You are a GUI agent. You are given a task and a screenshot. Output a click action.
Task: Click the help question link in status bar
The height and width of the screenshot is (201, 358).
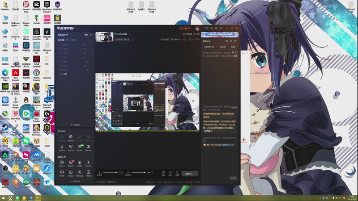tap(106, 182)
